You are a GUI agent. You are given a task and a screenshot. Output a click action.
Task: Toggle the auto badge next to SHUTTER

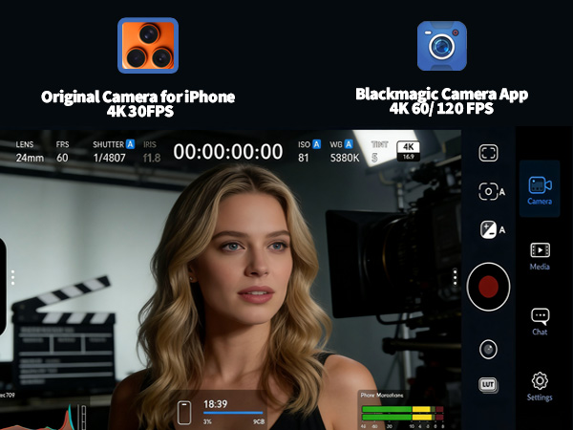coord(131,144)
